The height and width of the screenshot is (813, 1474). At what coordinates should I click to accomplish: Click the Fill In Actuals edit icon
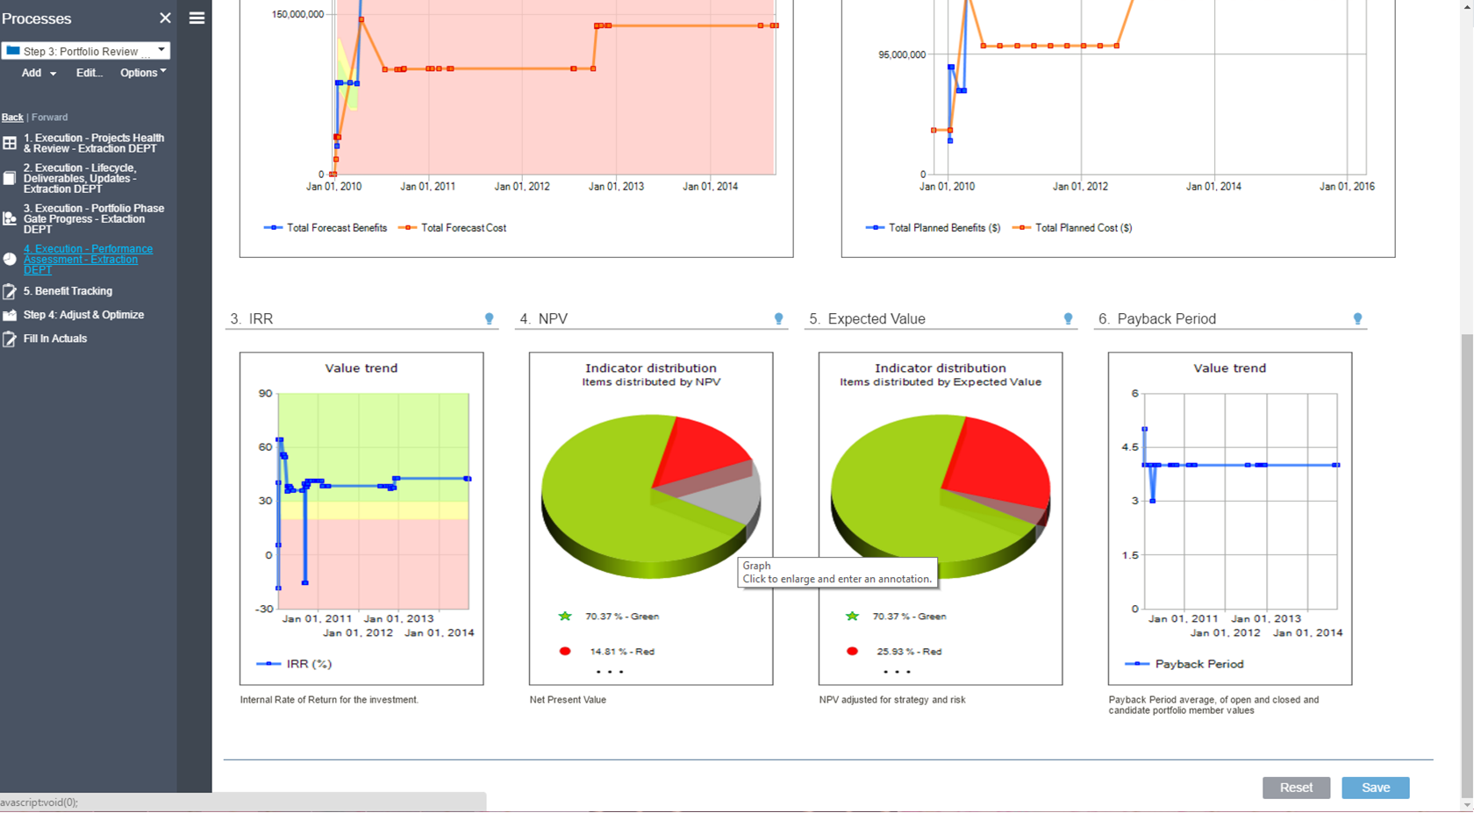(x=10, y=338)
